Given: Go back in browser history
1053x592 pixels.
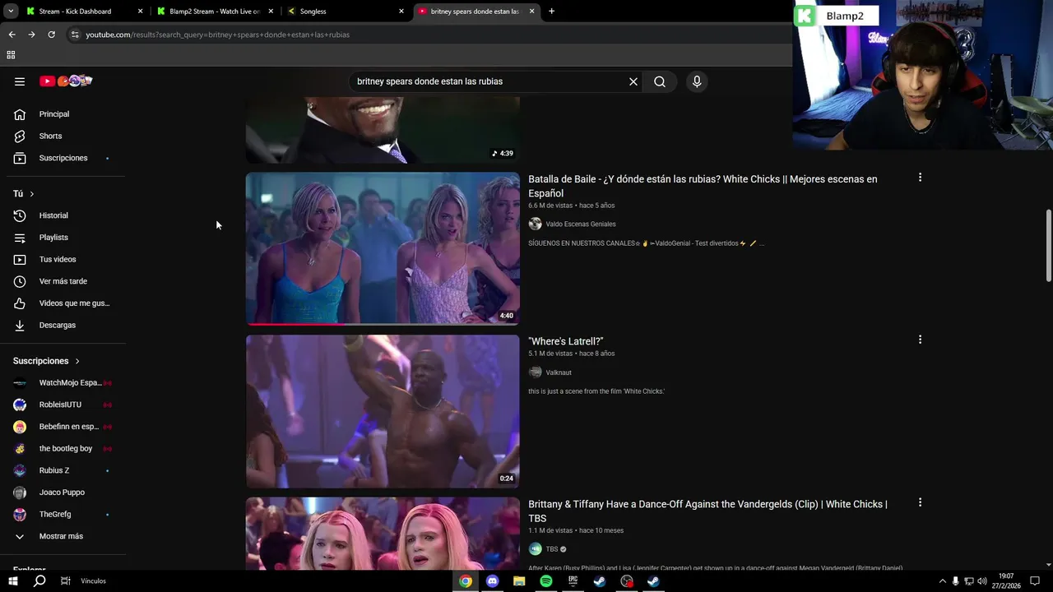Looking at the screenshot, I should [12, 35].
